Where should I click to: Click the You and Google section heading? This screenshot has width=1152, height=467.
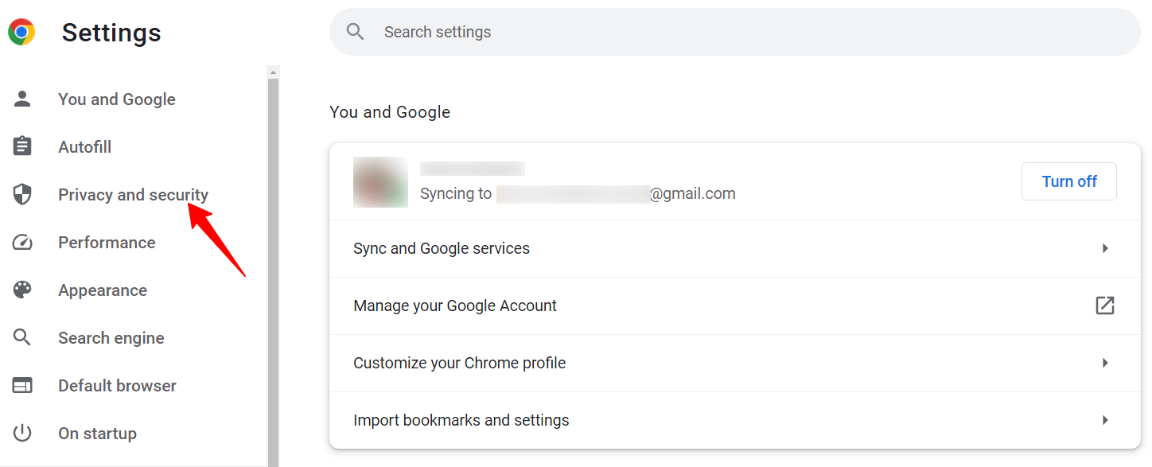click(x=390, y=112)
